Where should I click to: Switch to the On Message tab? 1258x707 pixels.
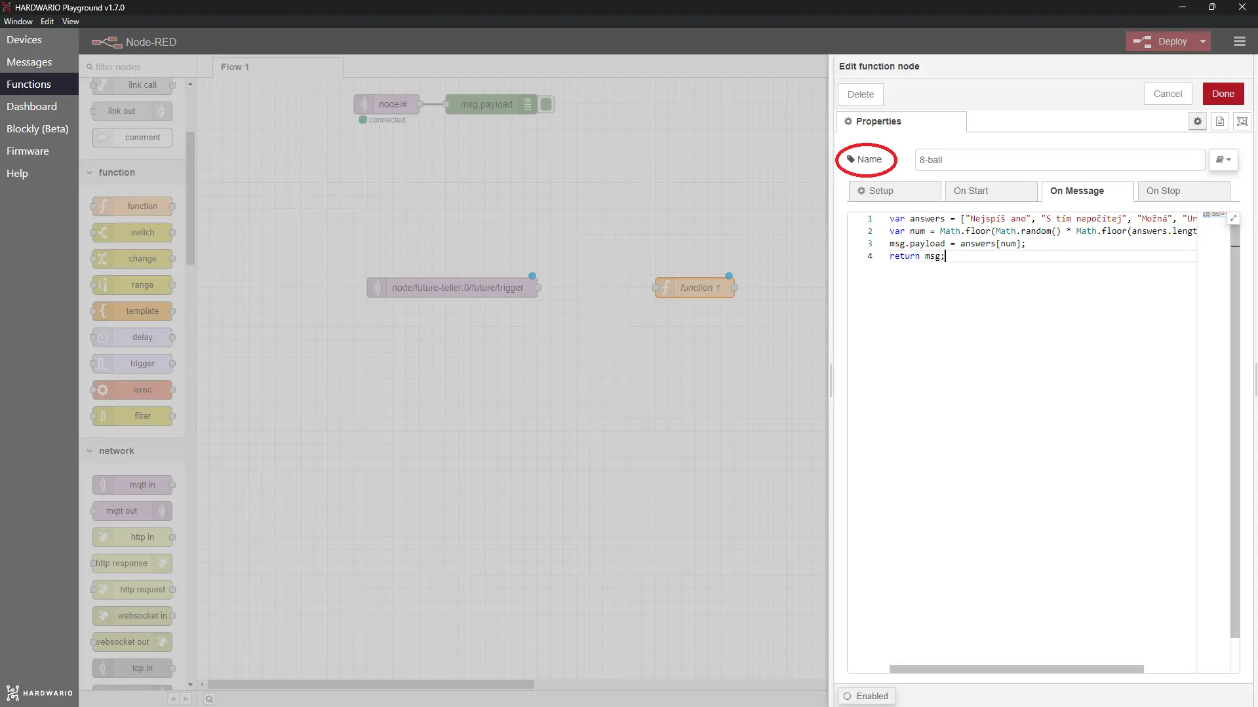coord(1087,191)
